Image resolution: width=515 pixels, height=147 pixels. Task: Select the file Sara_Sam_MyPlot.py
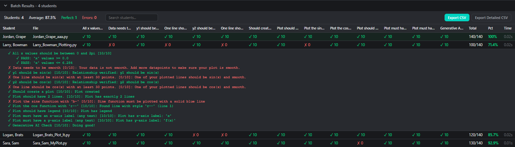point(50,143)
